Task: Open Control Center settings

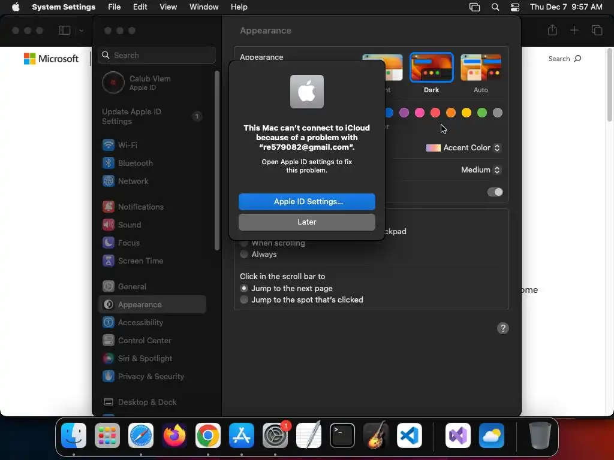Action: pyautogui.click(x=152, y=341)
